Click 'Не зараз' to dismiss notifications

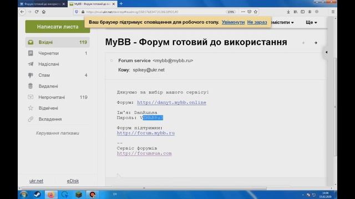pos(257,22)
